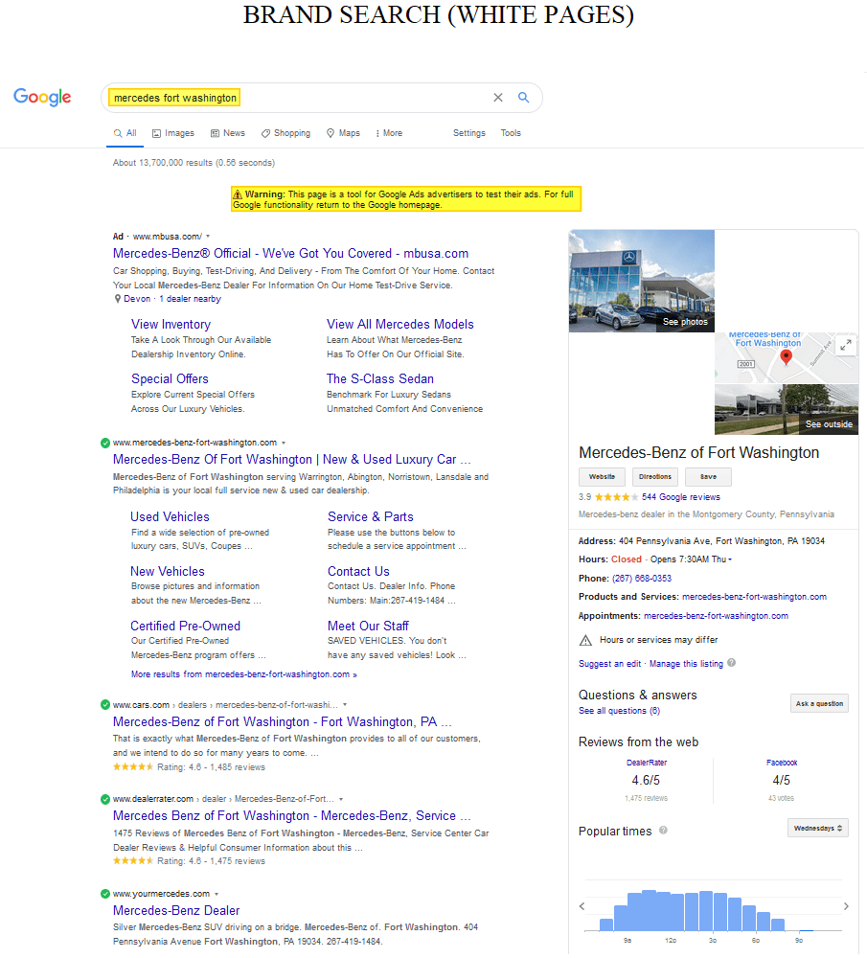Open the New Vehicles sitelink

(168, 572)
